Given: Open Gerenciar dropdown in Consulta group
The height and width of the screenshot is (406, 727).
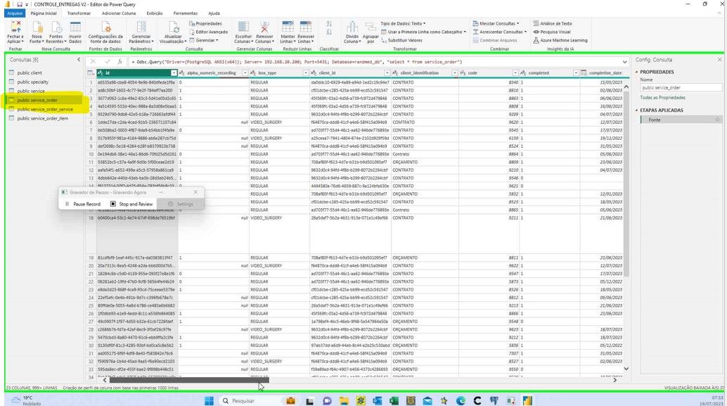Looking at the screenshot, I should (203, 40).
